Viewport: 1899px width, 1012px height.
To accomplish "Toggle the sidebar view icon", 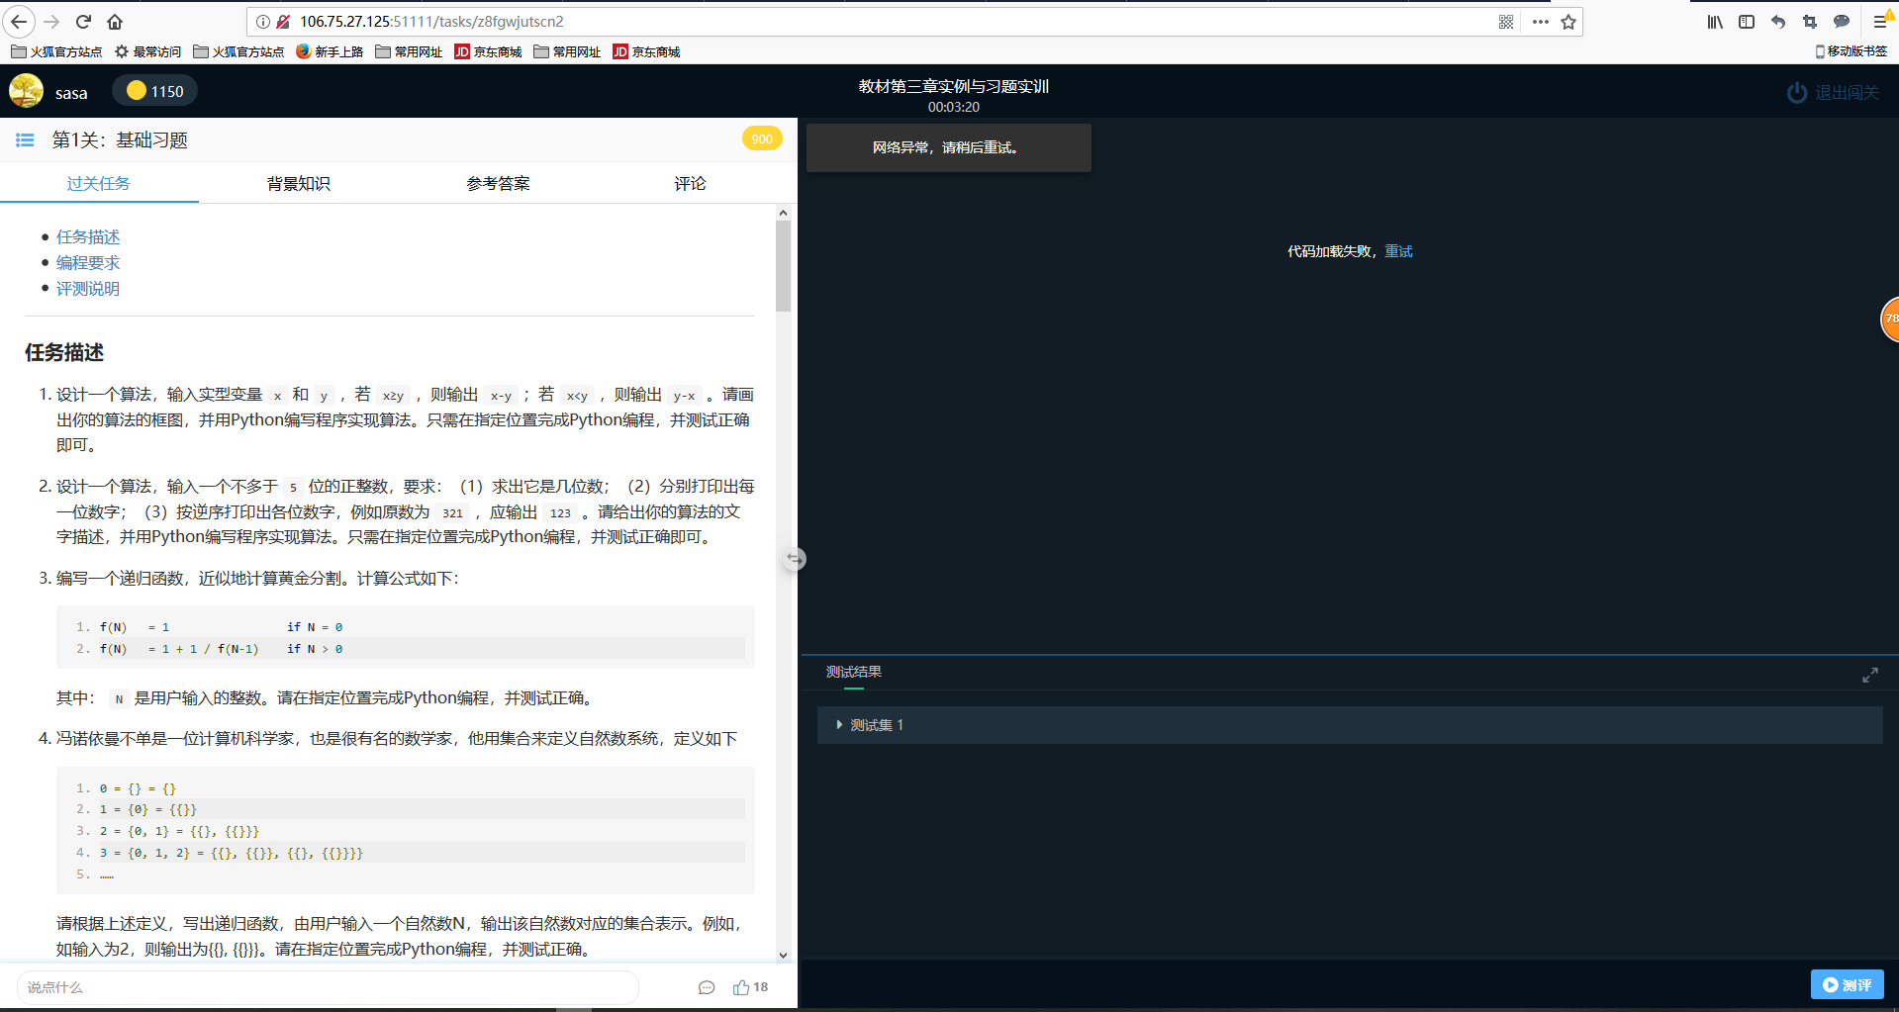I will pyautogui.click(x=1747, y=22).
